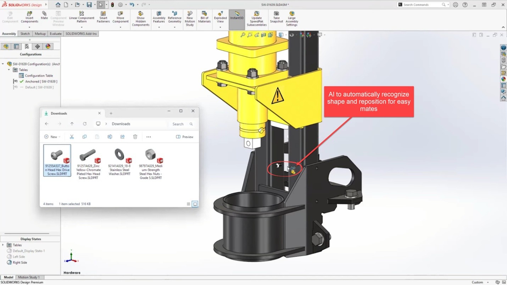Screen dimensions: 507x285
Task: Switch to the Evaluate tab
Action: [x=56, y=34]
